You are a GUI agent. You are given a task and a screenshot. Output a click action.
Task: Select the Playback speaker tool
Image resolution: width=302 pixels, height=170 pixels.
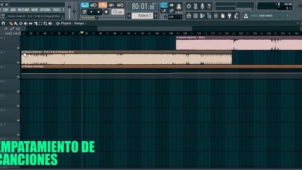tap(50, 24)
